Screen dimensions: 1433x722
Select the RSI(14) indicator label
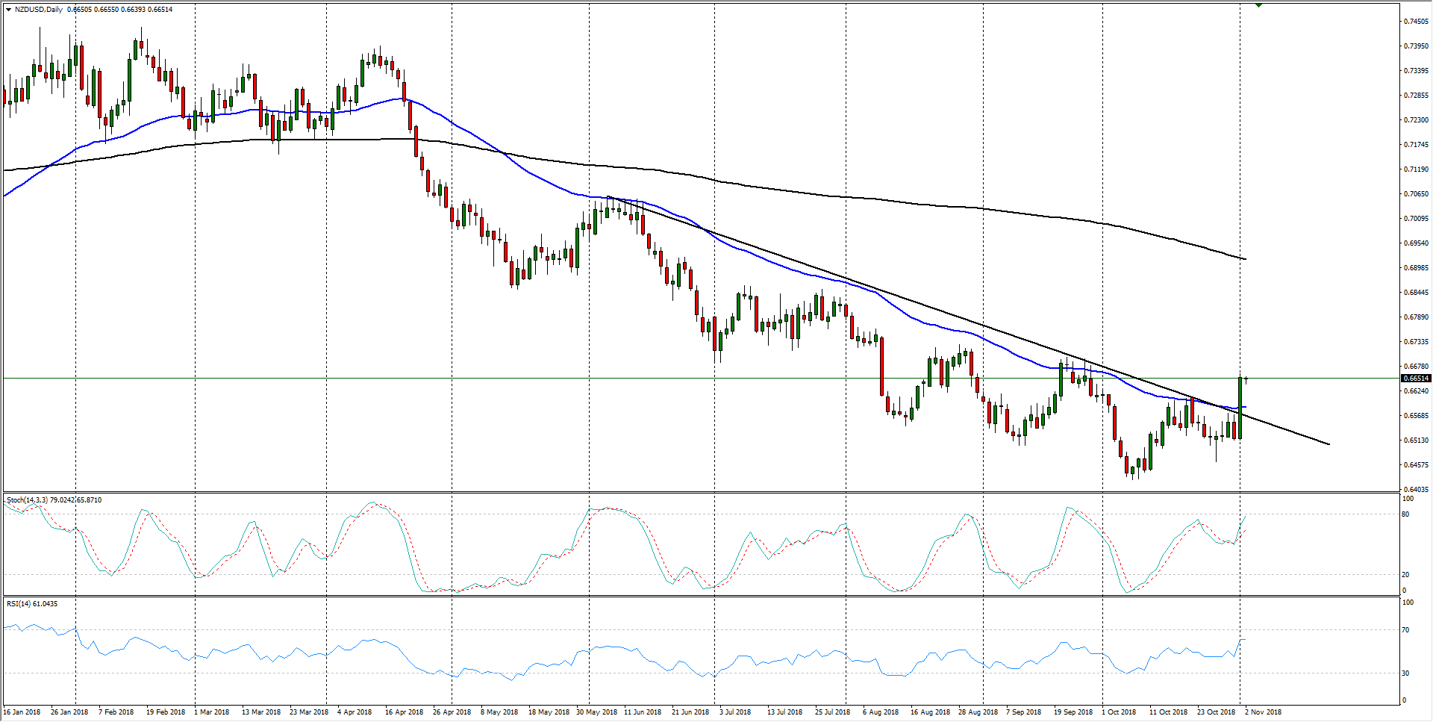[x=20, y=603]
